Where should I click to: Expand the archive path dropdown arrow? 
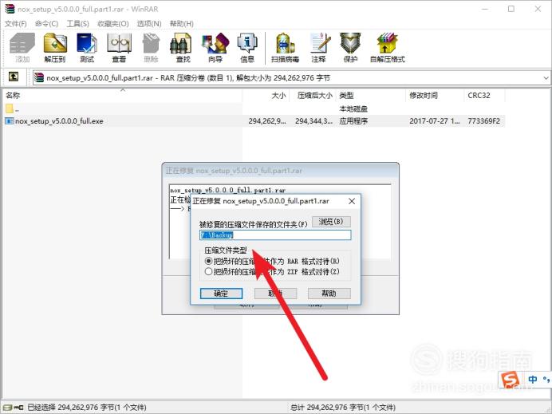click(546, 78)
